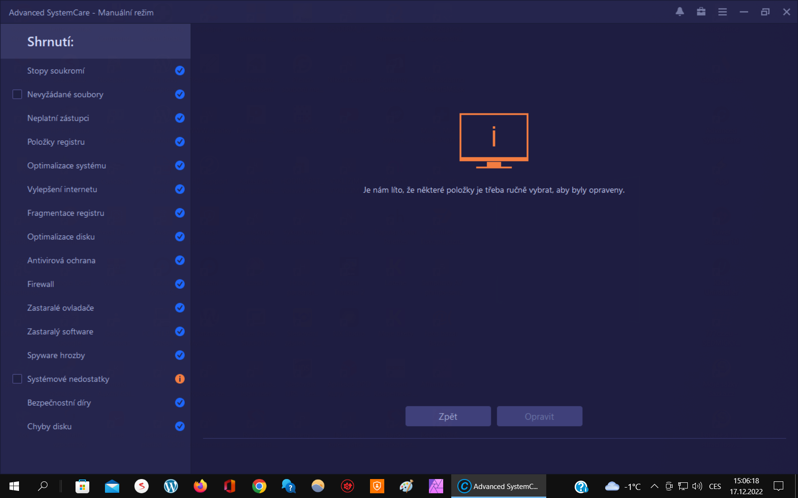This screenshot has height=498, width=798.
Task: Click the blue check icon beside Vylepšení internetu
Action: click(x=180, y=189)
